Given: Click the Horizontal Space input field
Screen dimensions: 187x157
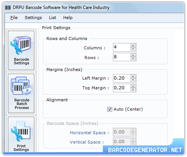Looking at the screenshot, I should pos(122,132).
